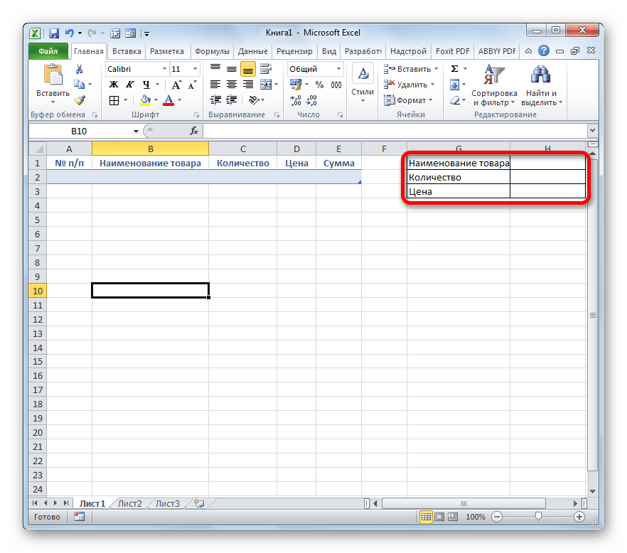Toggle Wrap Text icon

coord(266,69)
